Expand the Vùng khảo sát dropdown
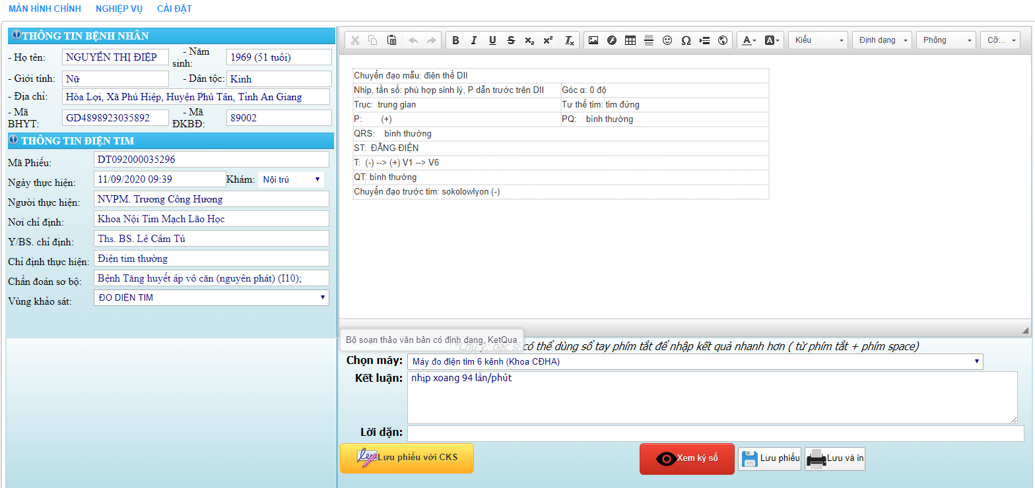This screenshot has height=488, width=1035. pyautogui.click(x=211, y=298)
